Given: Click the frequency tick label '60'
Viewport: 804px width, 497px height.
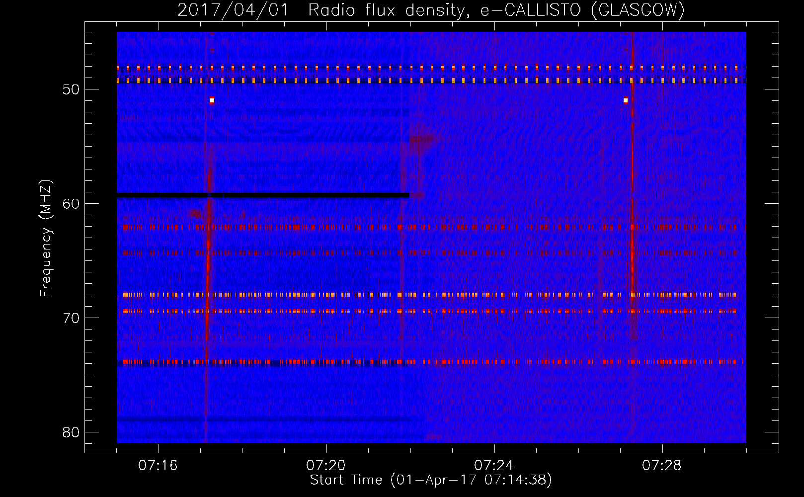Looking at the screenshot, I should coord(72,204).
